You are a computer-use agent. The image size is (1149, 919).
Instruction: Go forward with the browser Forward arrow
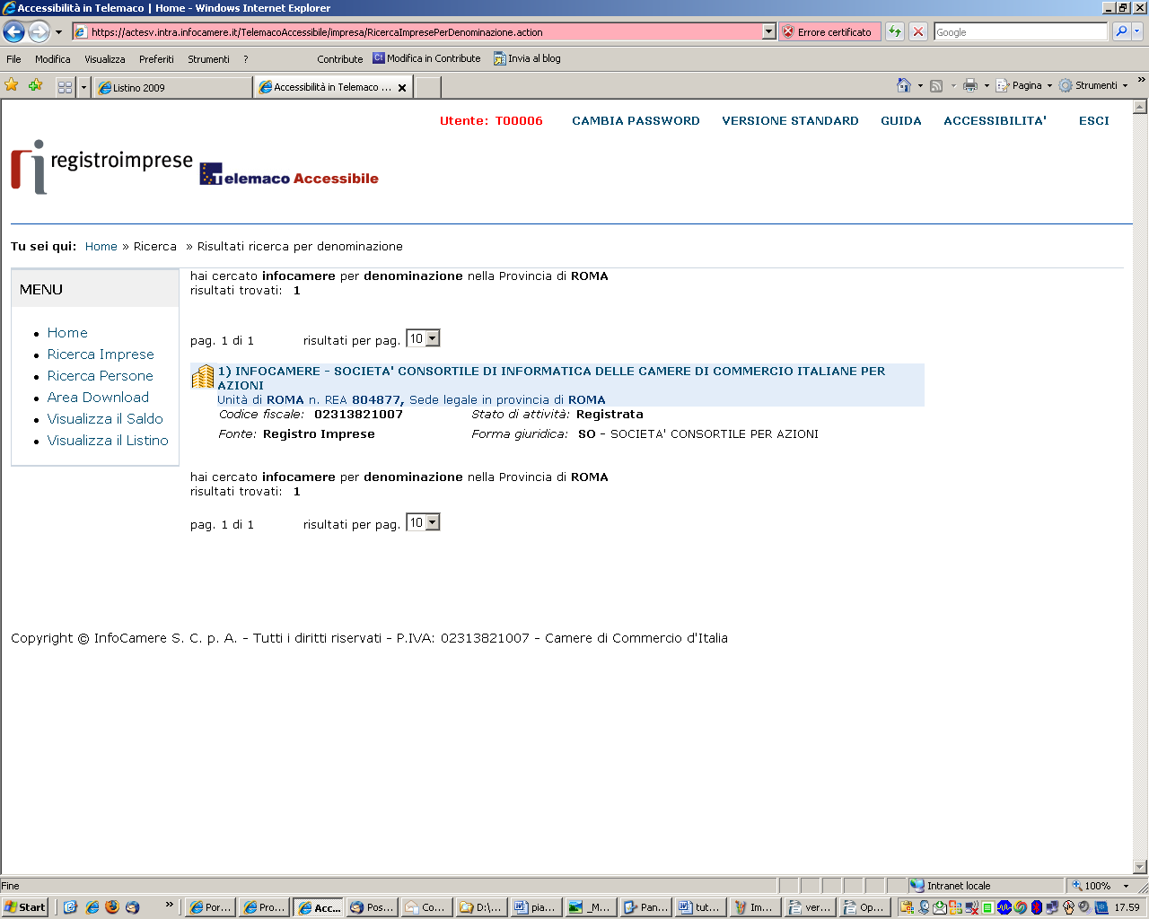(x=39, y=31)
